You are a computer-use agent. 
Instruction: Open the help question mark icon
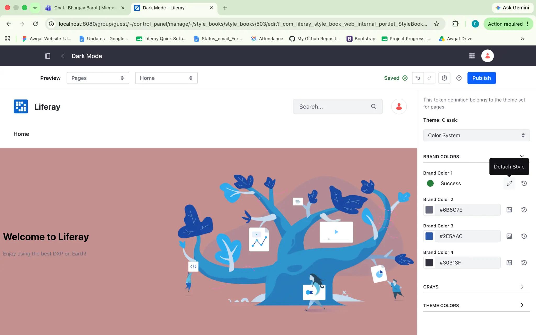(x=459, y=78)
